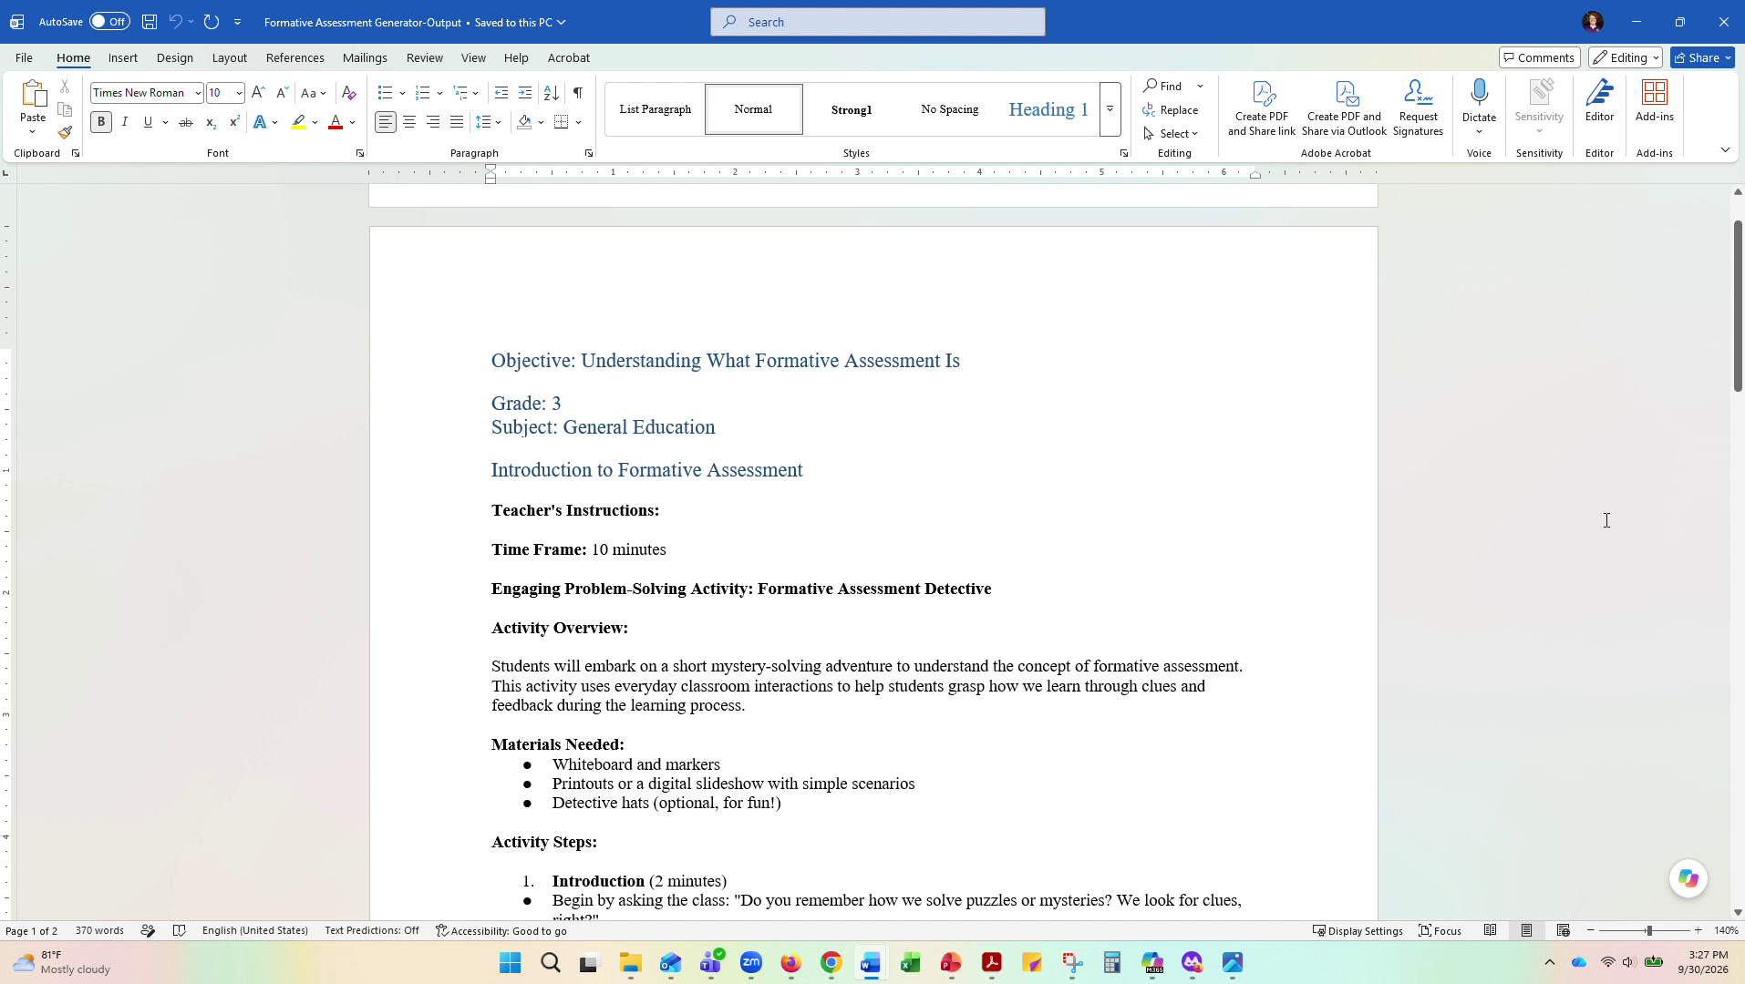Click Replace in Editing group
The height and width of the screenshot is (984, 1745).
click(1171, 110)
